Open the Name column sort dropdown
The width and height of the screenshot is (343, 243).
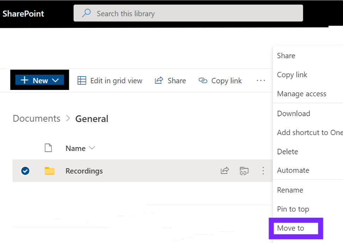tap(92, 148)
